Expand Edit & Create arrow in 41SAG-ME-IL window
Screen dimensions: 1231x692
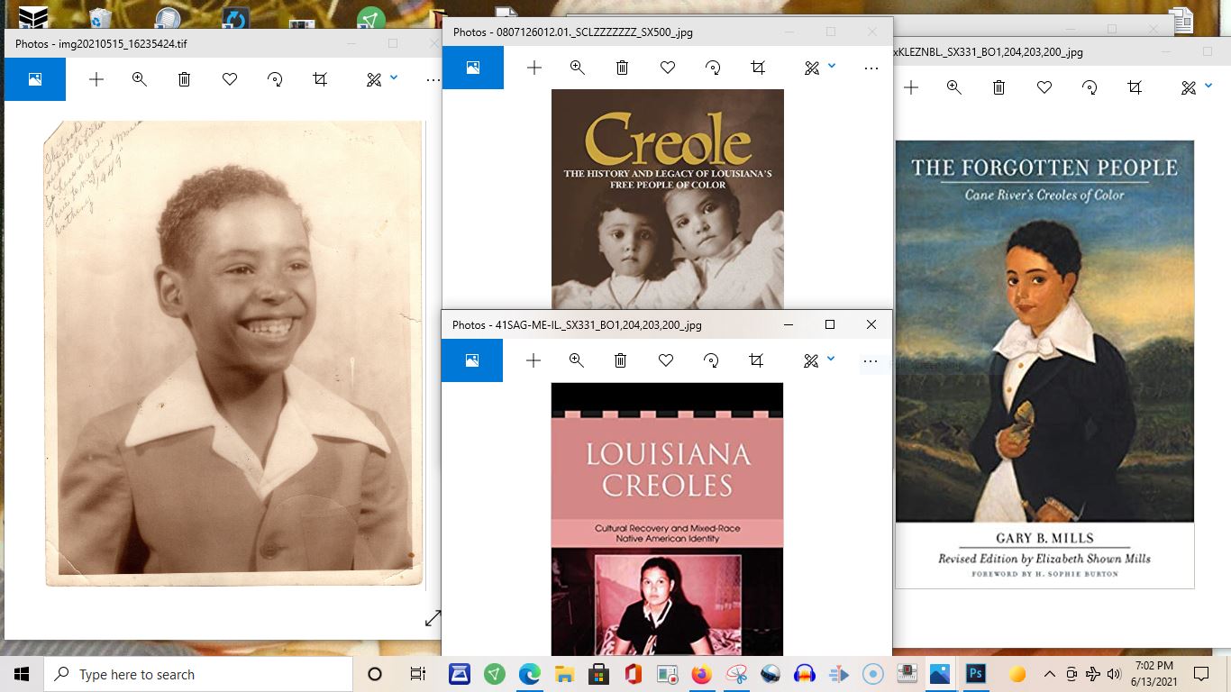point(831,359)
